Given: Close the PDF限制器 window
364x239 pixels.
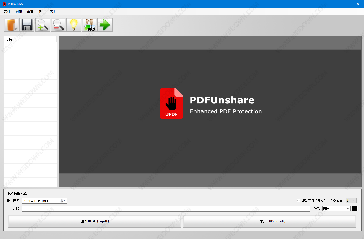Looking at the screenshot, I should [358, 4].
